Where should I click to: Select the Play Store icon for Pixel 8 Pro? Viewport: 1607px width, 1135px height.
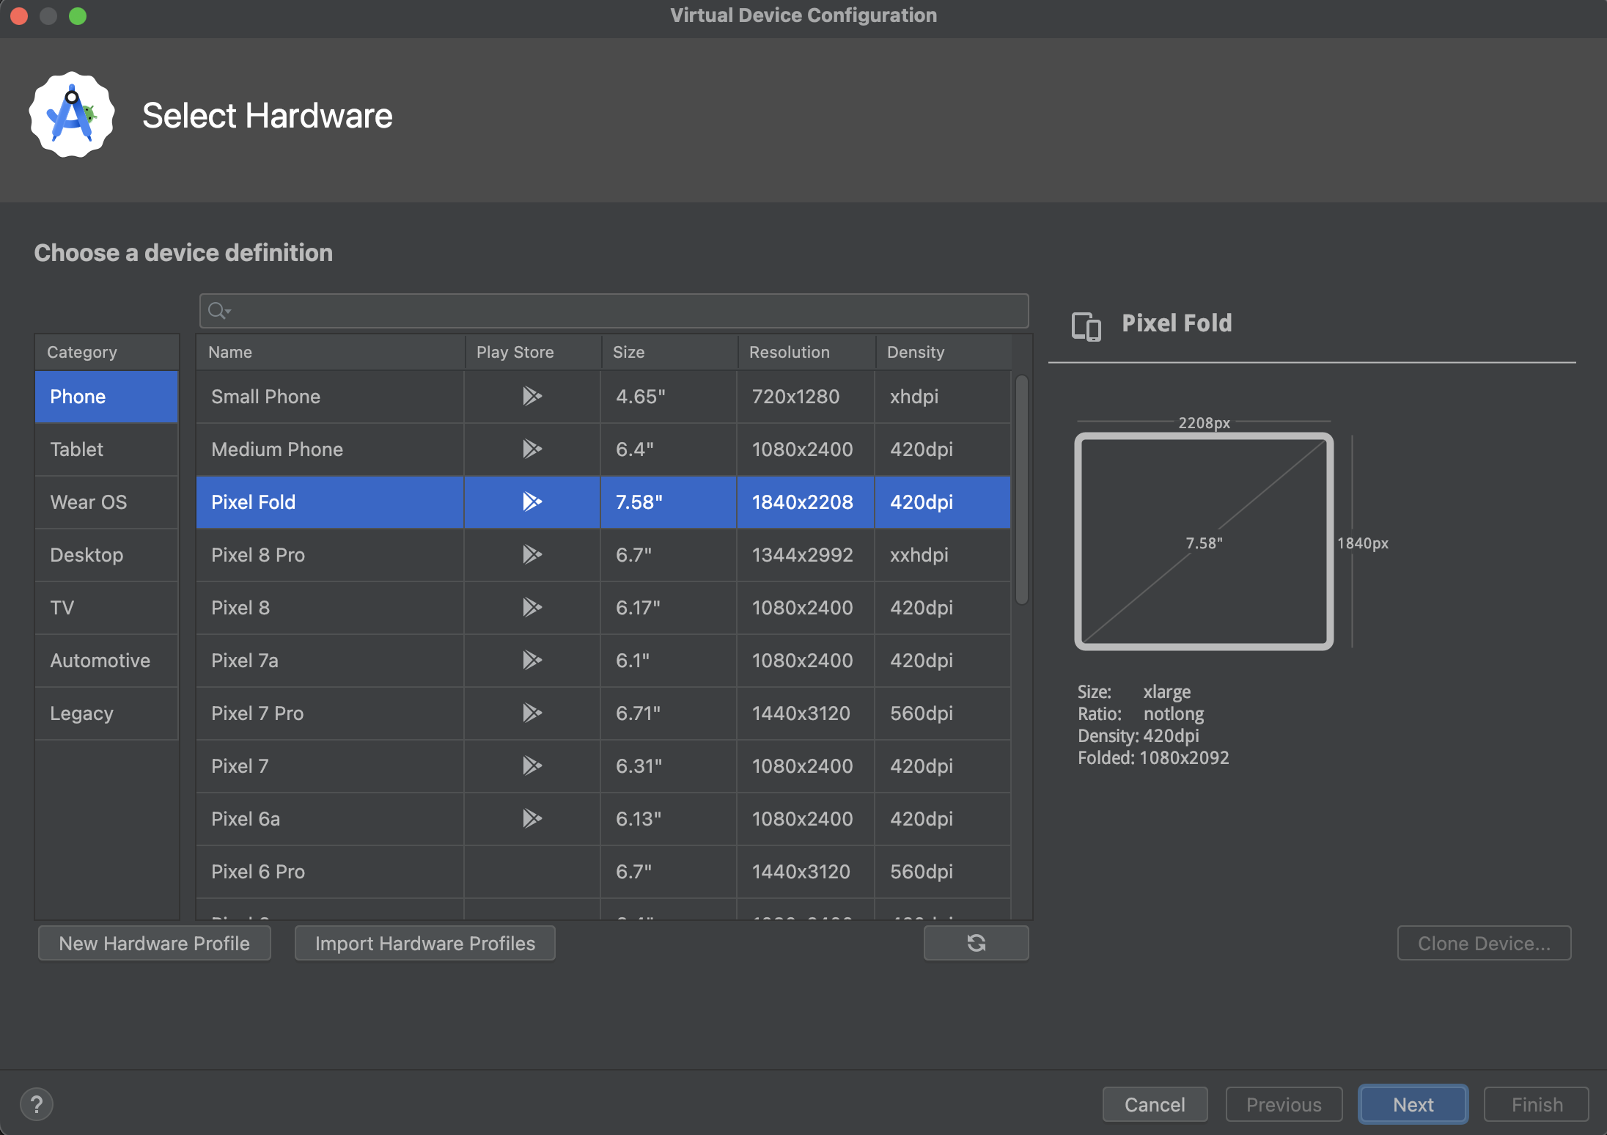532,554
